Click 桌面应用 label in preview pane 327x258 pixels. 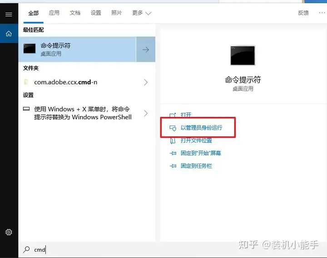[x=243, y=89]
